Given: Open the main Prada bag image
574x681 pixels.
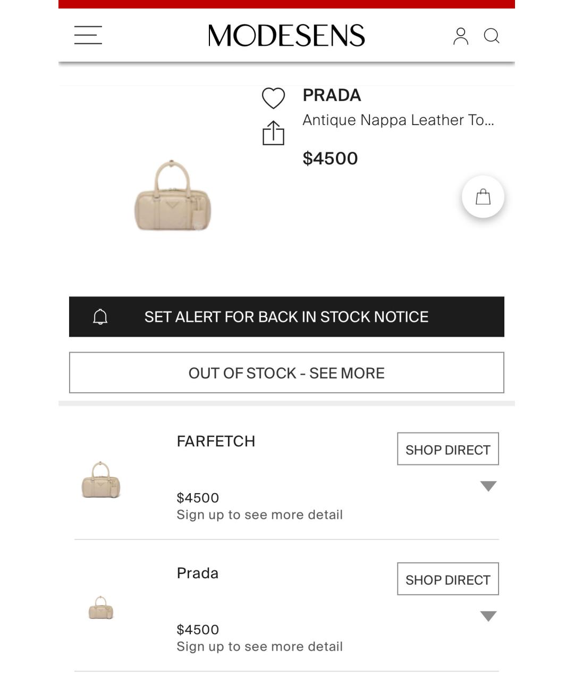Looking at the screenshot, I should (172, 196).
